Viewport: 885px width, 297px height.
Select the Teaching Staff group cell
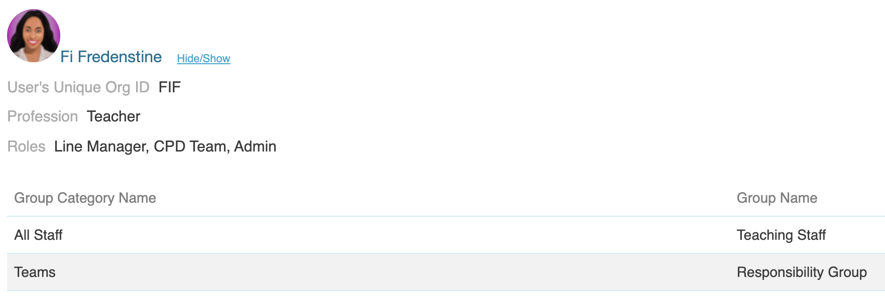tap(781, 235)
